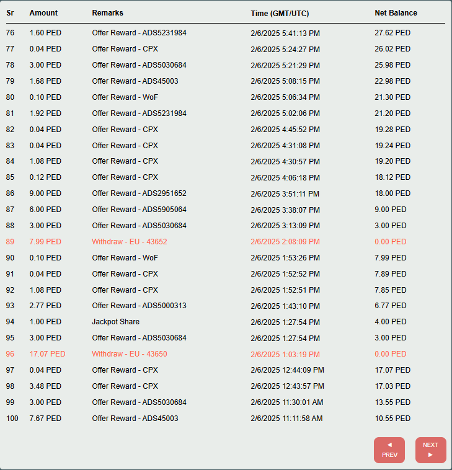Click the 21.30 PED net balance

(392, 97)
